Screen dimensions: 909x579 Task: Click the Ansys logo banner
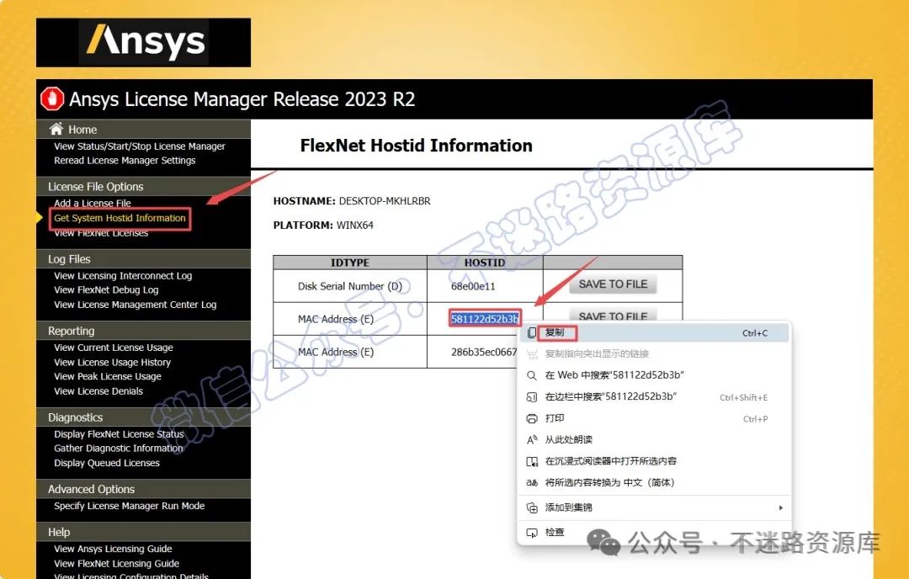[x=143, y=42]
